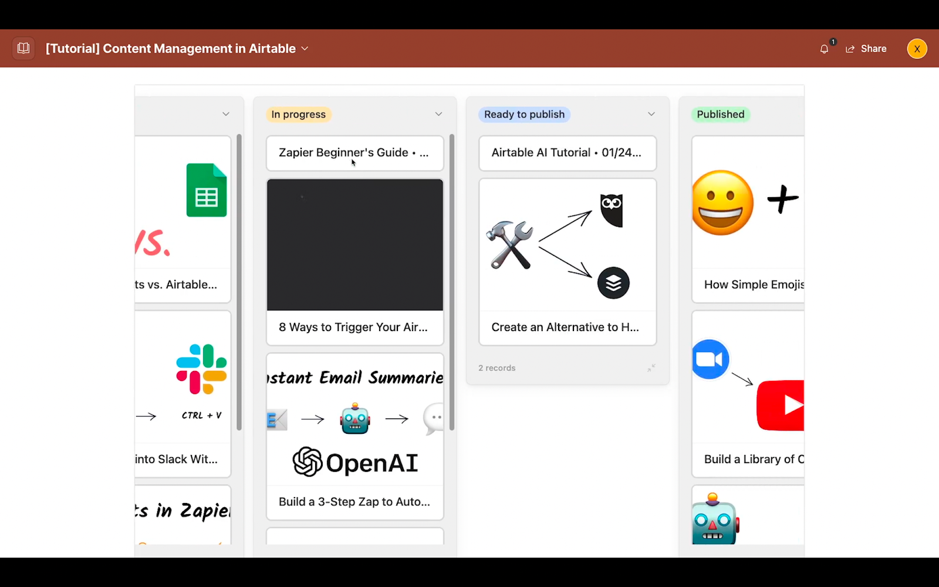Click the Instant Email Summaries handwritten heading
This screenshot has height=587, width=939.
point(355,377)
